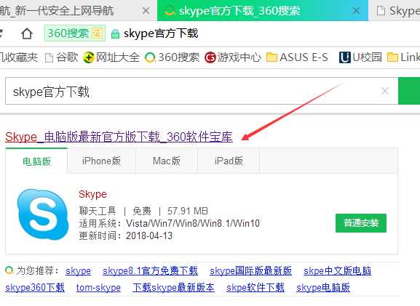Switch to the skype官方下载_360搜索 tab

coord(263,10)
